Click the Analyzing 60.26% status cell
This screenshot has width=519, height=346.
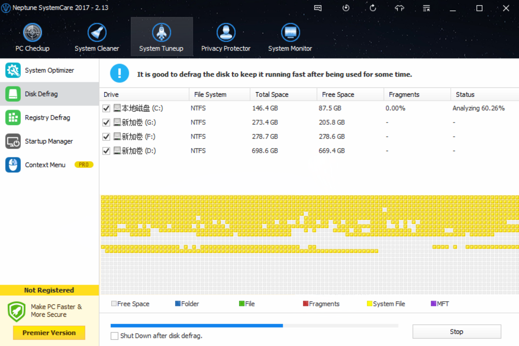[x=479, y=108]
